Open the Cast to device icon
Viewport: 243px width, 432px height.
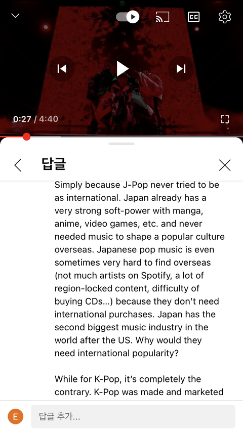coord(163,17)
